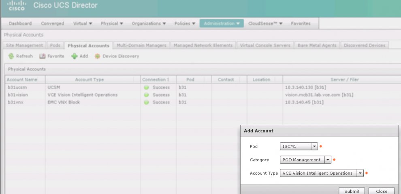Expand the CloudSense menu
This screenshot has height=194, width=401.
click(x=265, y=23)
